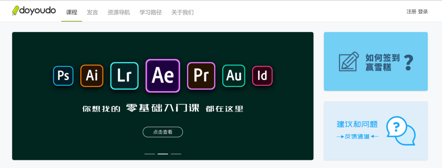Open the Ae After Effects icon
The width and height of the screenshot is (442, 168).
point(162,76)
